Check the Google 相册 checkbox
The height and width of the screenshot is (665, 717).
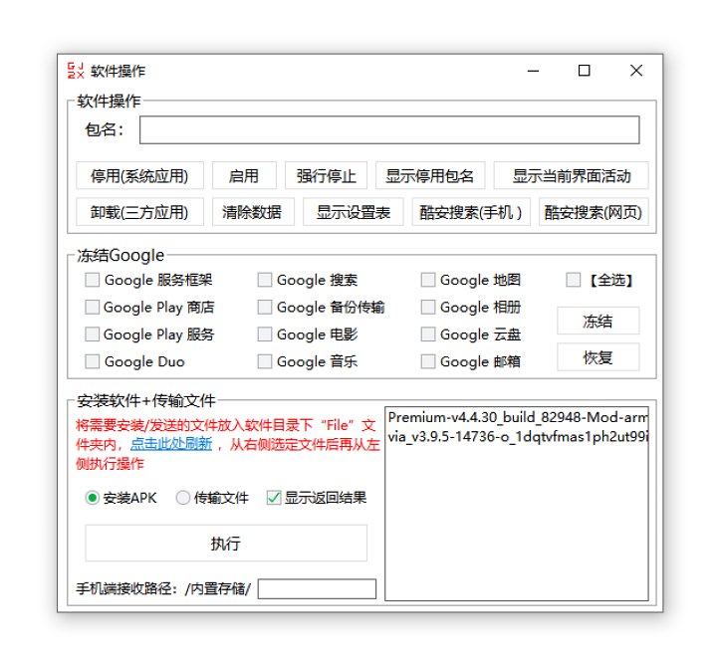click(x=428, y=308)
